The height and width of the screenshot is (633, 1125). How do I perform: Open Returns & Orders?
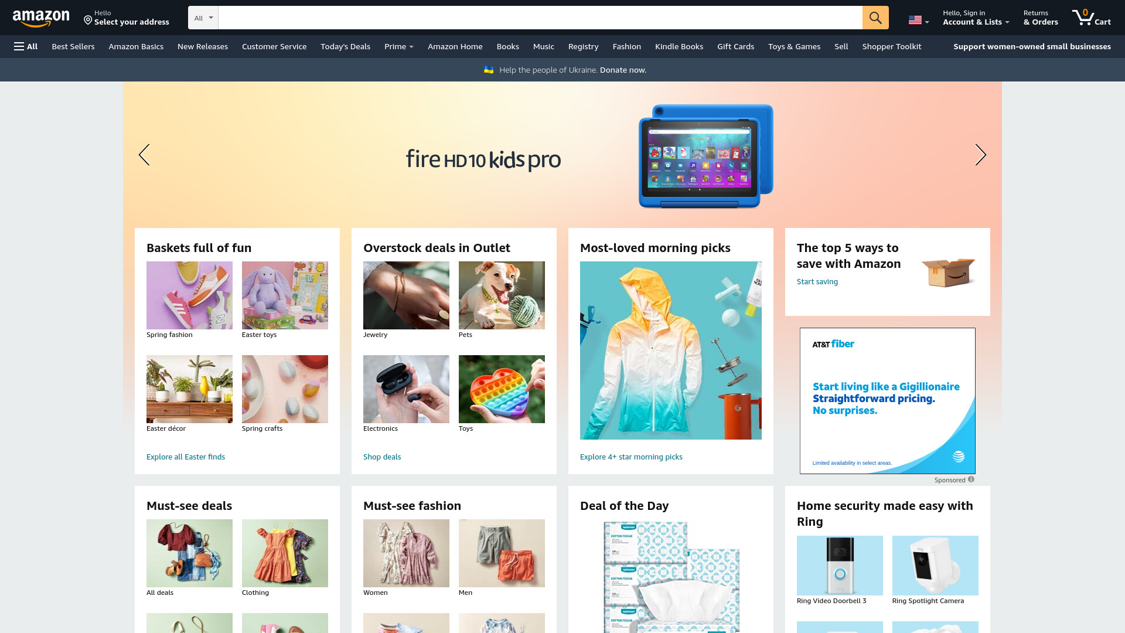click(x=1041, y=18)
